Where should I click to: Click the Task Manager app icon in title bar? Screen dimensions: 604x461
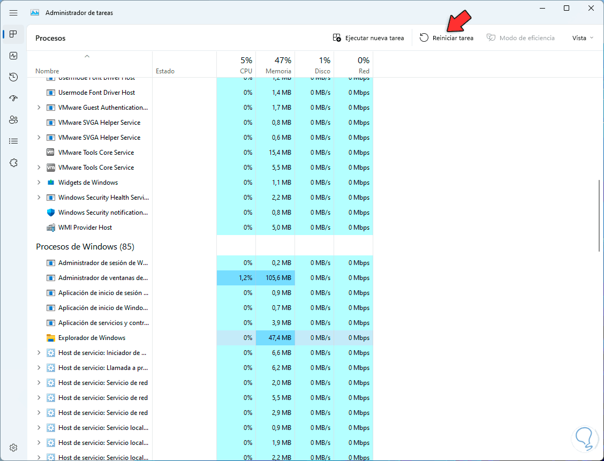point(35,13)
